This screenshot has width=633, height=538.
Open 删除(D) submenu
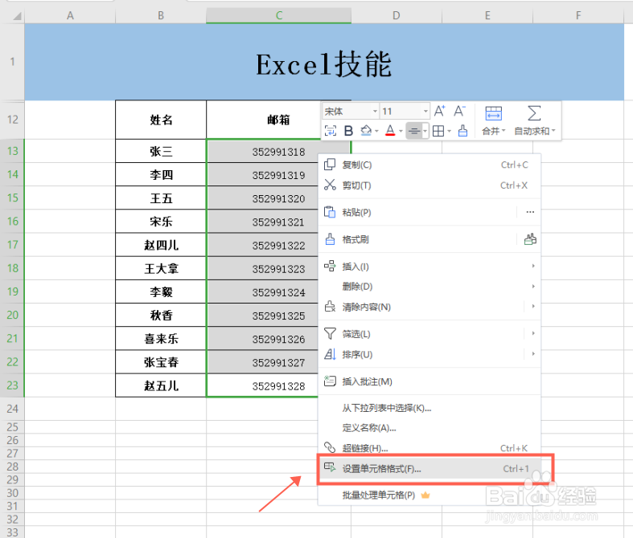pos(430,287)
